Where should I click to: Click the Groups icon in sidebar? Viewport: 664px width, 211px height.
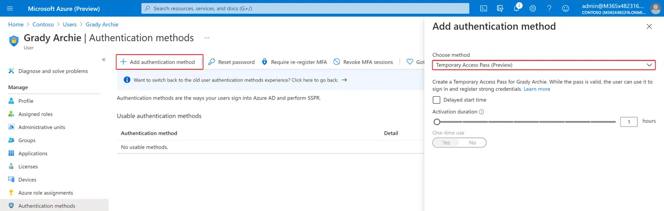pyautogui.click(x=11, y=140)
